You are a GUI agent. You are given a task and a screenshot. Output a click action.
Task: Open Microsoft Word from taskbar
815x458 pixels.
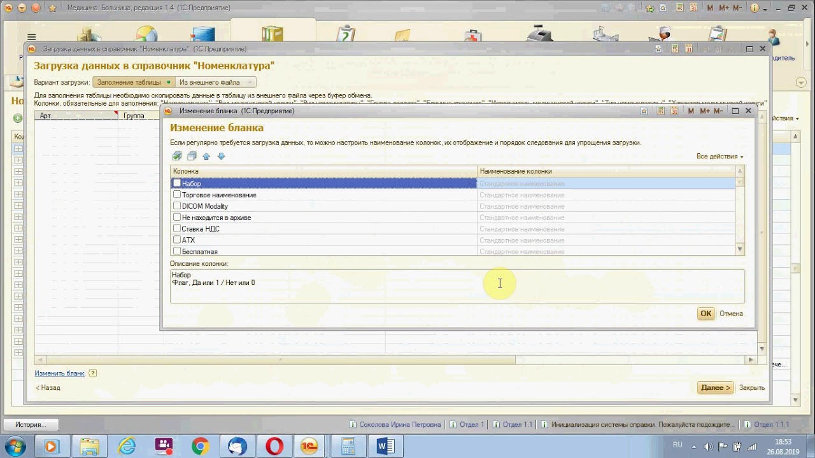(385, 447)
